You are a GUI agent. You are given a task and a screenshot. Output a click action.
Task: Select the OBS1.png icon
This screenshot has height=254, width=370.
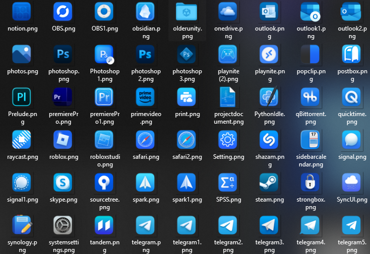click(x=104, y=11)
